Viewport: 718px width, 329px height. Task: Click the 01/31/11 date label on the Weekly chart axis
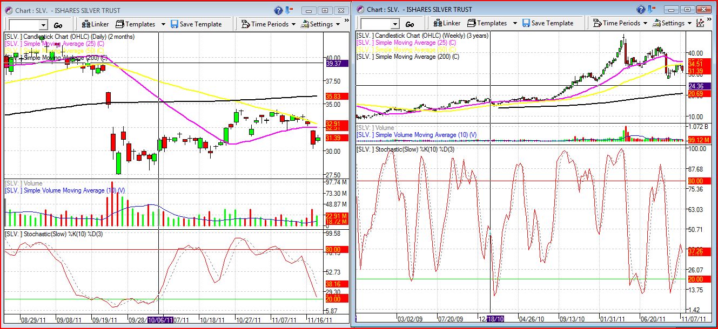(613, 319)
